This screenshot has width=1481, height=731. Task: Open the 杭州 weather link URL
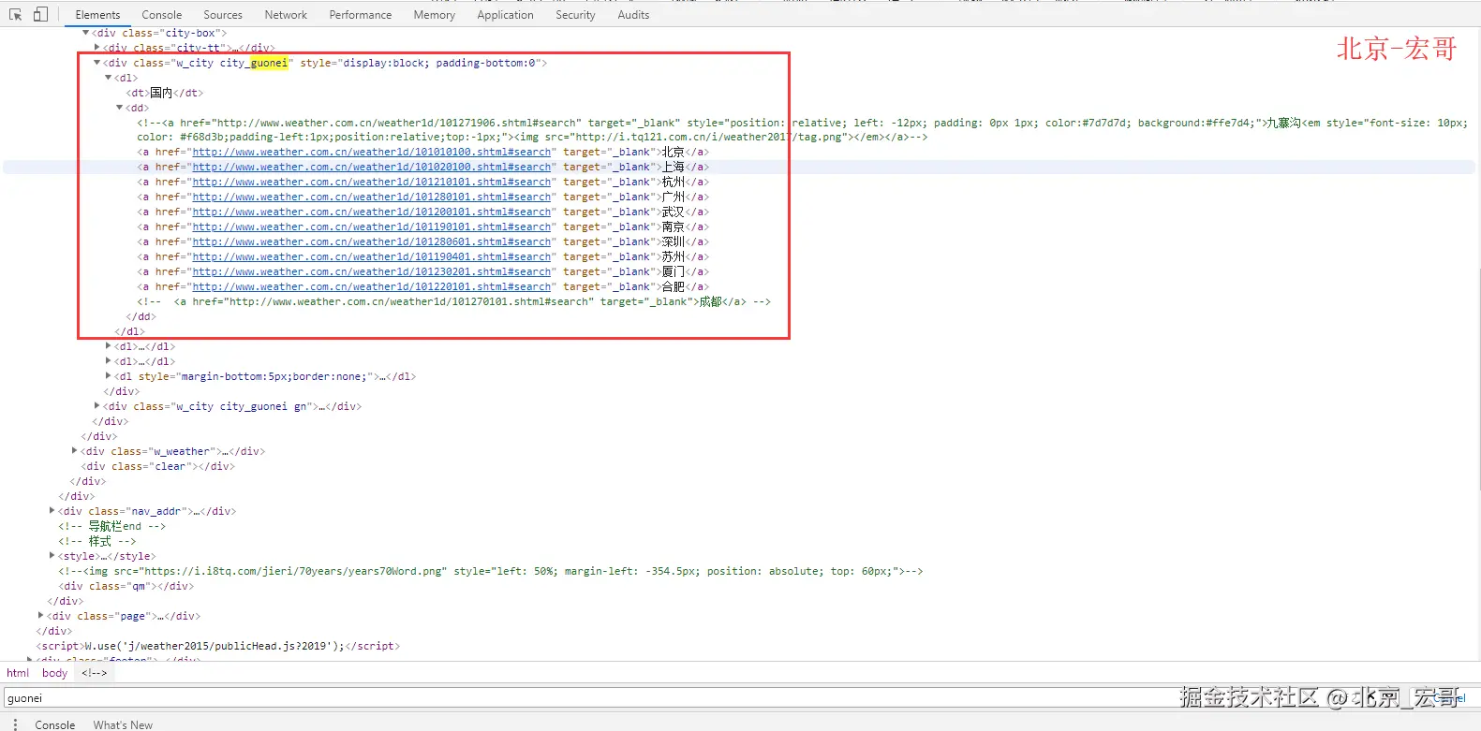[x=372, y=182]
